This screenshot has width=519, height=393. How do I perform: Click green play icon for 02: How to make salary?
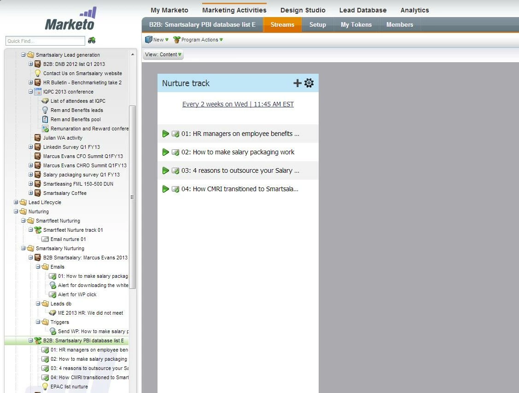[165, 153]
